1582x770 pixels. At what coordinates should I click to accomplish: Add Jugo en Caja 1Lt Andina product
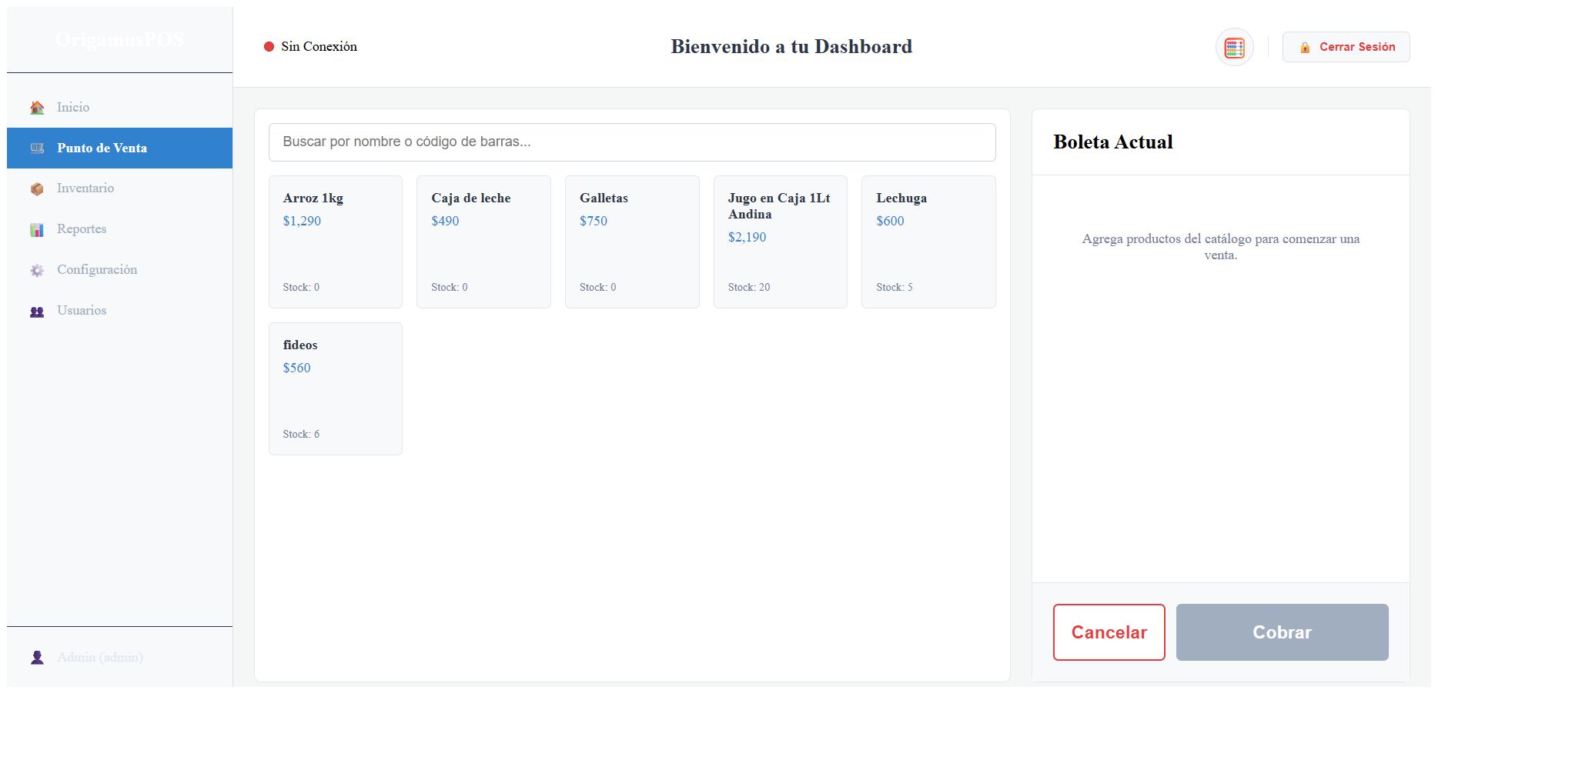(x=780, y=242)
